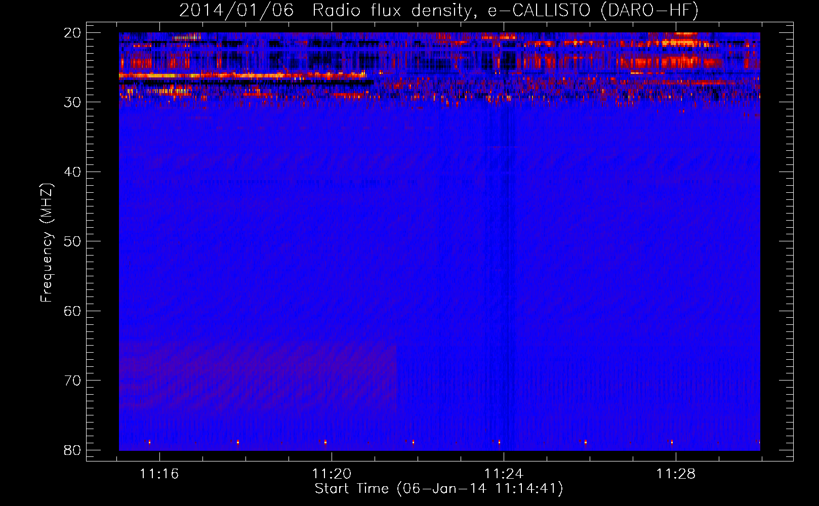Click the frequency tick label '20'
Image resolution: width=819 pixels, height=506 pixels.
tap(72, 33)
